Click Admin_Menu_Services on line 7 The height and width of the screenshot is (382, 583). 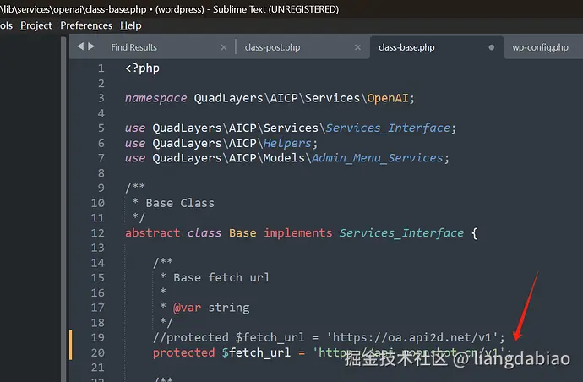(x=378, y=158)
